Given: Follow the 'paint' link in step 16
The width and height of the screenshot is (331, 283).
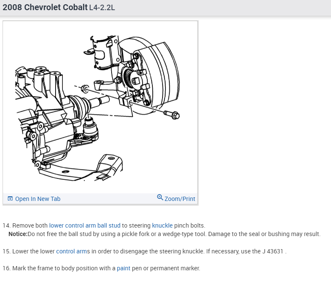Looking at the screenshot, I should click(123, 269).
